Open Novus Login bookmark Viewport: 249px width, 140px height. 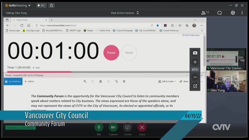click(x=13, y=30)
